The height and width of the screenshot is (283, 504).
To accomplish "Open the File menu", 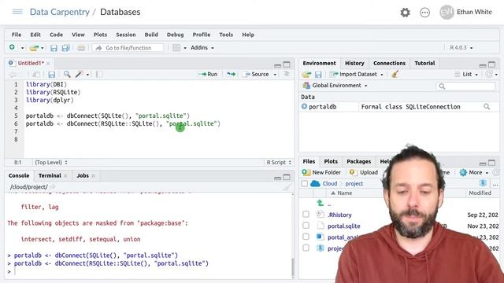I will tap(17, 35).
